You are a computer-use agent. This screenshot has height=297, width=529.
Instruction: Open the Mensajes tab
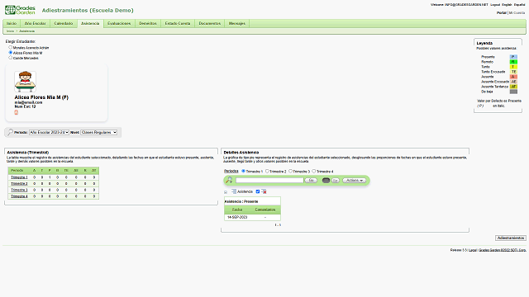click(x=237, y=23)
